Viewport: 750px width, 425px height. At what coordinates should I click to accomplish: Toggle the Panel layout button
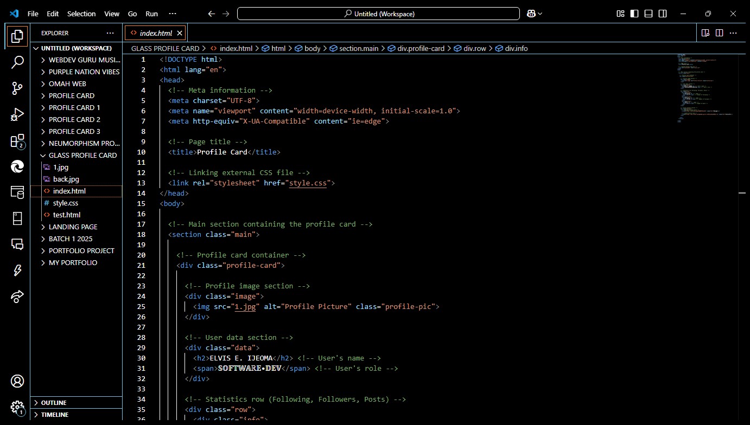(648, 14)
